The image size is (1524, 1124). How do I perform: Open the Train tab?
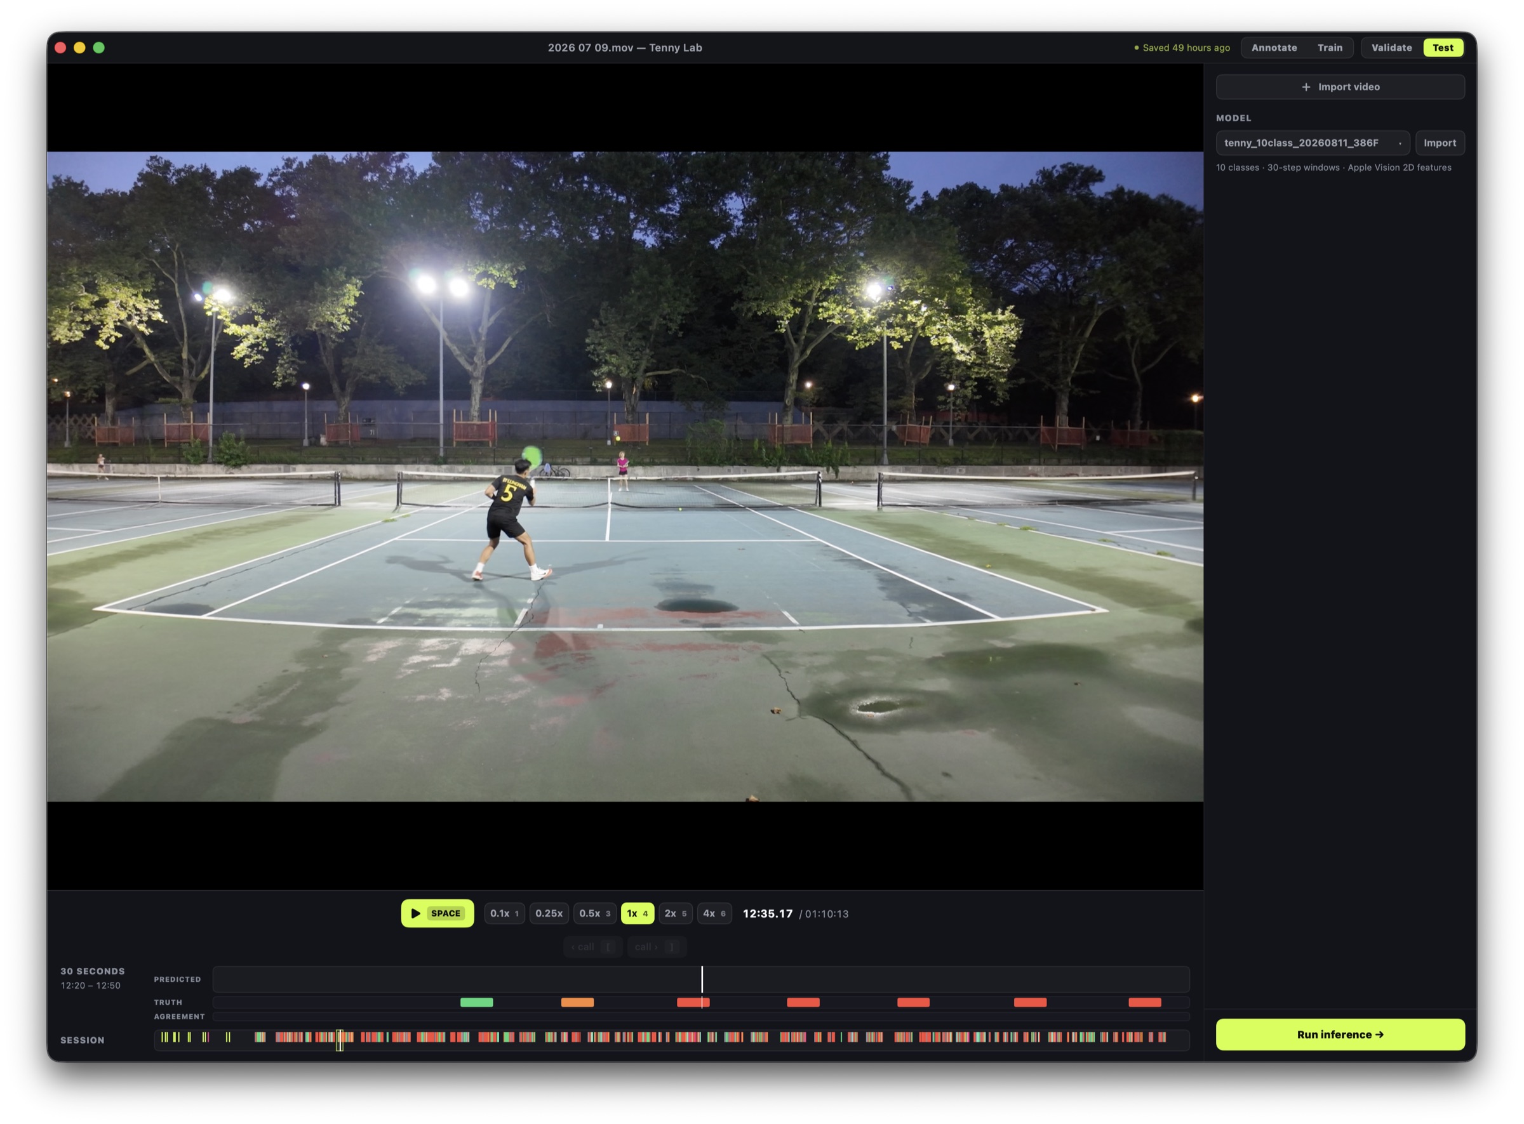tap(1329, 48)
